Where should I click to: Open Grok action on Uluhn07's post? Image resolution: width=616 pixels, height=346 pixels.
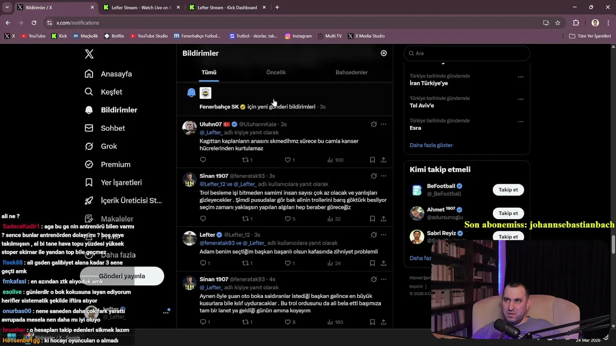373,124
